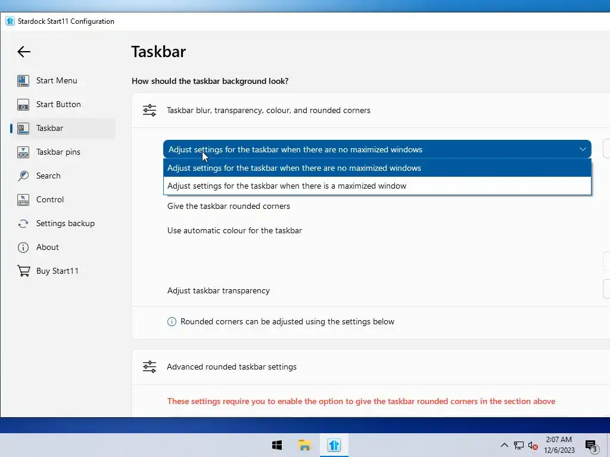Click sliders icon beside Advanced rounded settings
The image size is (610, 457).
coord(150,367)
